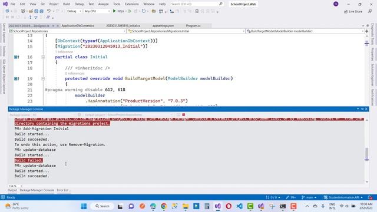Image resolution: width=377 pixels, height=212 pixels.
Task: Close the Designer.cs tab
Action: point(58,26)
